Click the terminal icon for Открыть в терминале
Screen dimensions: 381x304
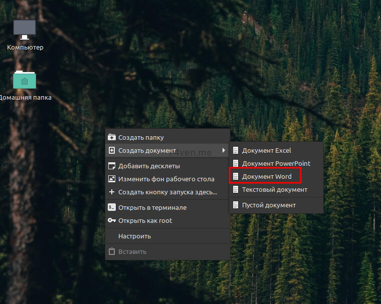pyautogui.click(x=112, y=207)
